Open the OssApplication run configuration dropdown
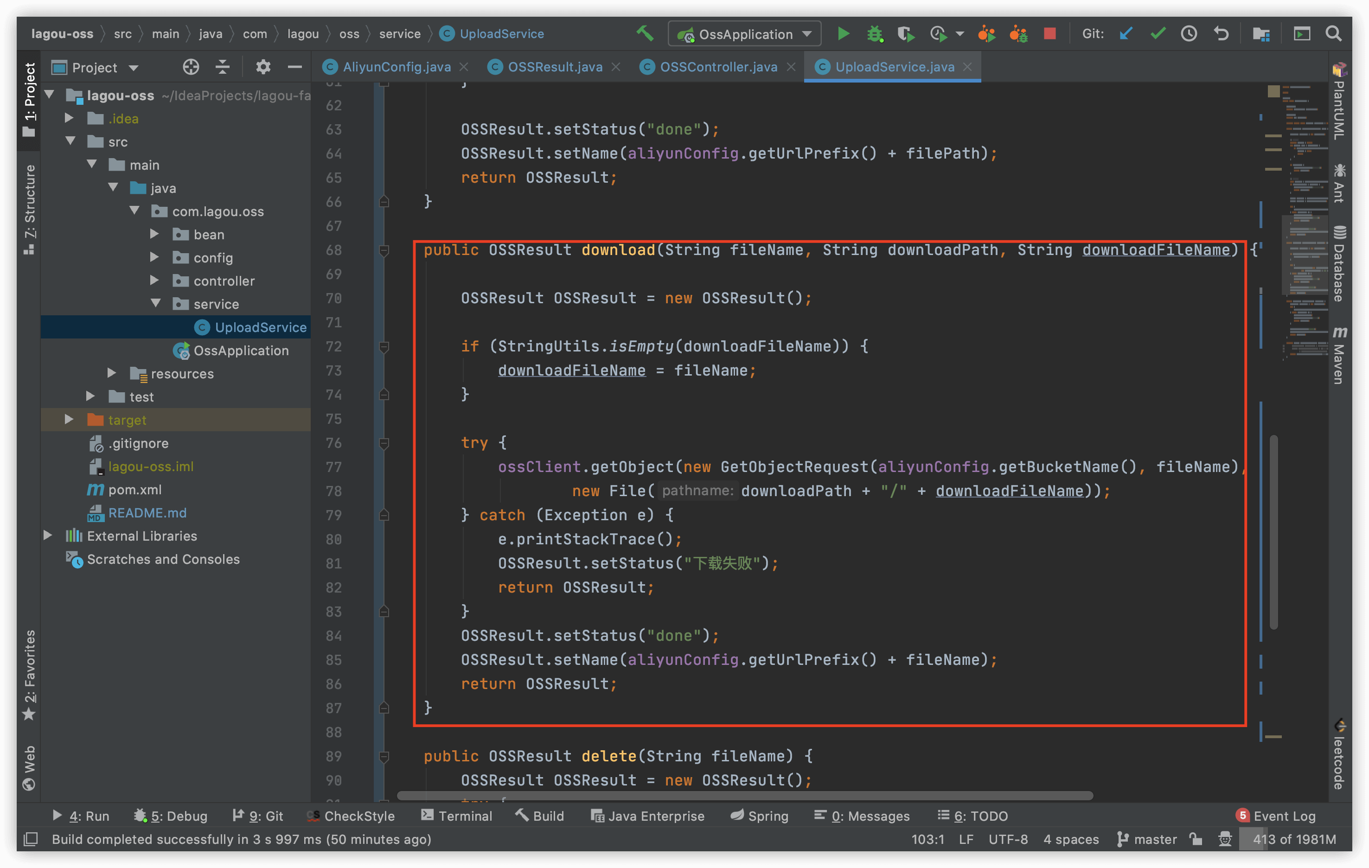Image resolution: width=1369 pixels, height=868 pixels. [743, 33]
